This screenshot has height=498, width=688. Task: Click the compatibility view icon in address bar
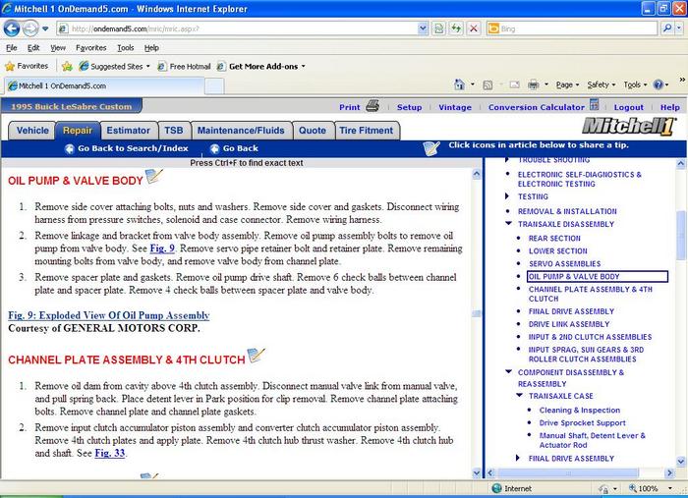(x=438, y=28)
